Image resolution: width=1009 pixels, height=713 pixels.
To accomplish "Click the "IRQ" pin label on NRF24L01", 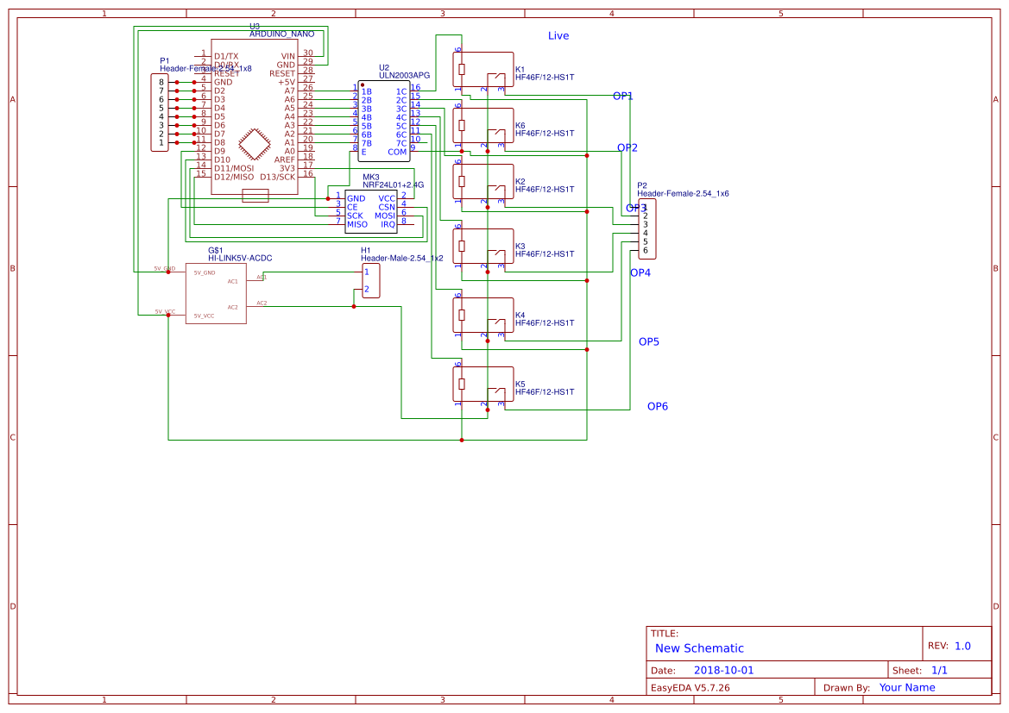I will [388, 225].
